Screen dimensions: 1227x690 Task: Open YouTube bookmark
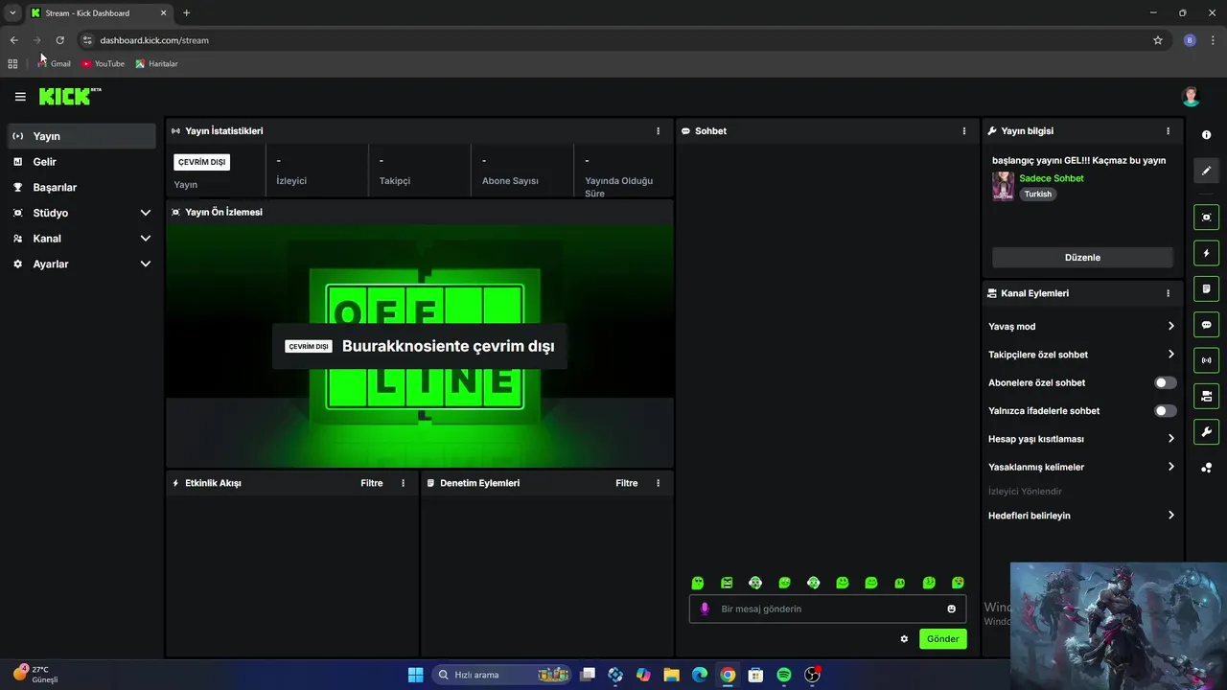(x=103, y=63)
